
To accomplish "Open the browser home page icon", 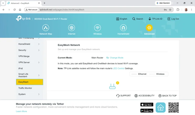I will [x=20, y=10].
